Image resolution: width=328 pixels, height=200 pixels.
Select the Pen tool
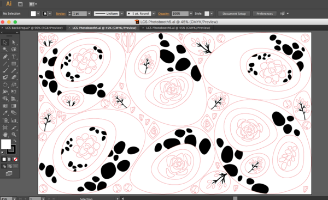click(5, 57)
